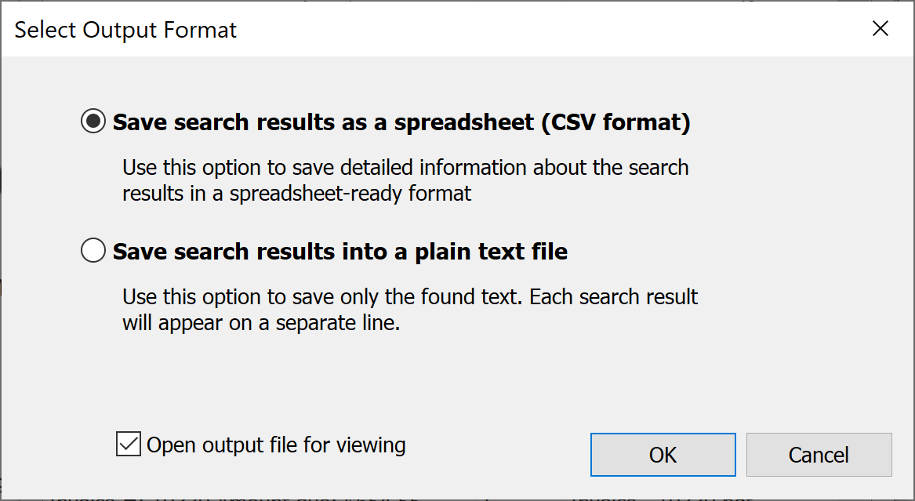Click the CSV option description text
915x501 pixels.
[x=405, y=180]
